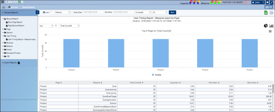The width and height of the screenshot is (275, 112).
Task: Open the General Reports tab
Action: pyautogui.click(x=28, y=7)
